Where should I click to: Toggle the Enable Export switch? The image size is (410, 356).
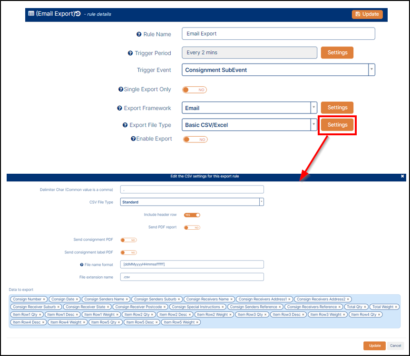pos(195,140)
